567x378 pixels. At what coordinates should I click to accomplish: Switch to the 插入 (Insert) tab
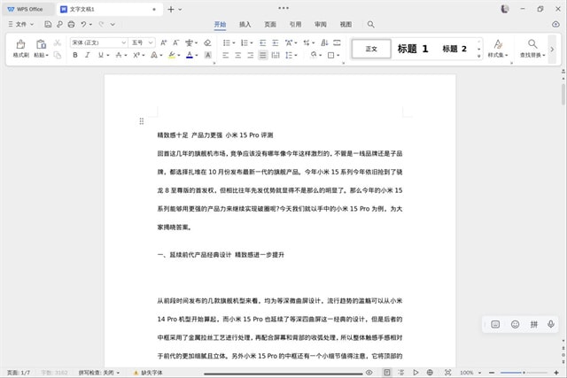[x=245, y=25]
